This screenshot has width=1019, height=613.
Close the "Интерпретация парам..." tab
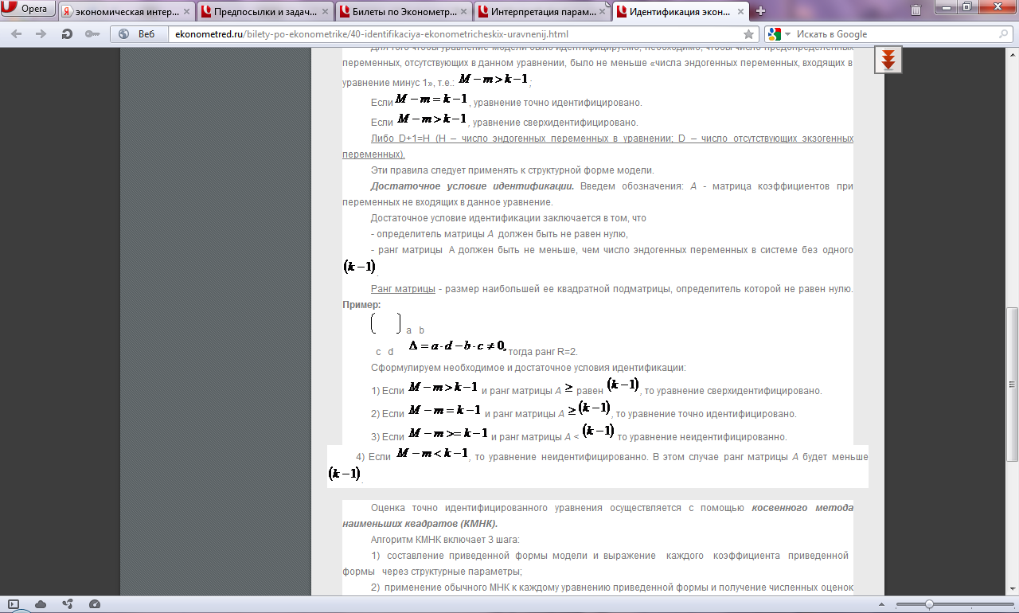pyautogui.click(x=600, y=12)
